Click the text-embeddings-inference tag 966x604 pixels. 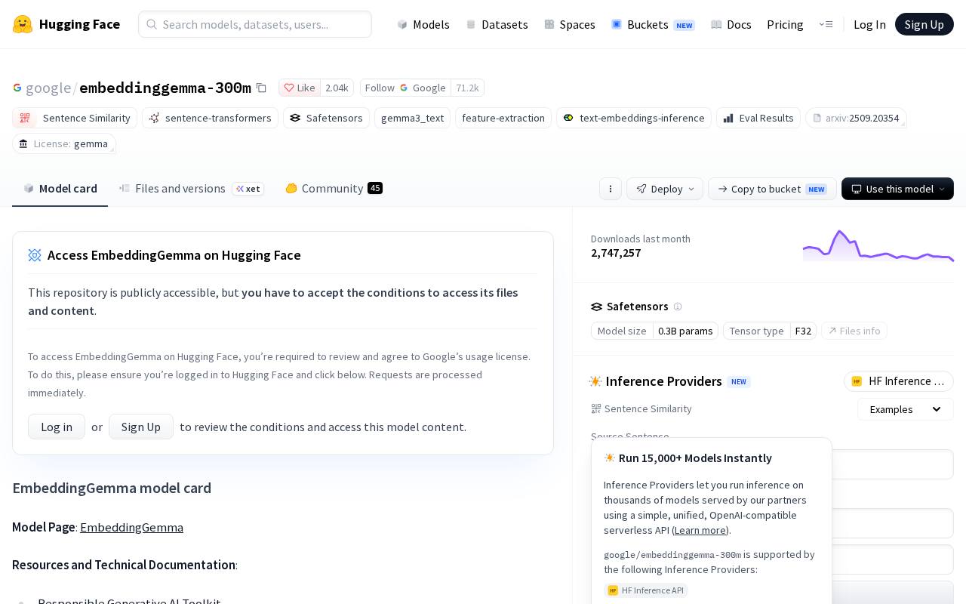click(634, 118)
